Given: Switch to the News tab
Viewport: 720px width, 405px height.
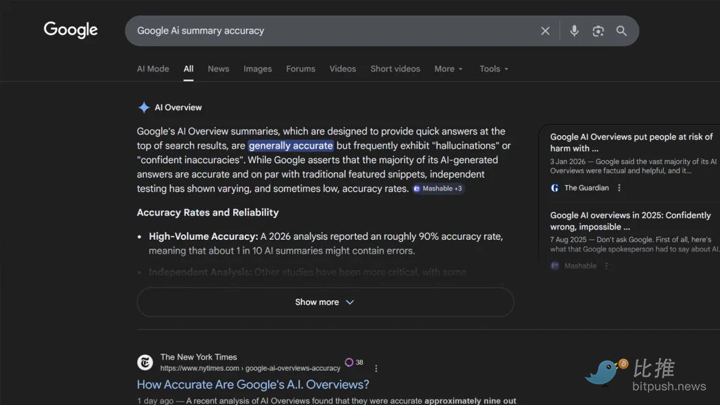Looking at the screenshot, I should click(x=218, y=69).
